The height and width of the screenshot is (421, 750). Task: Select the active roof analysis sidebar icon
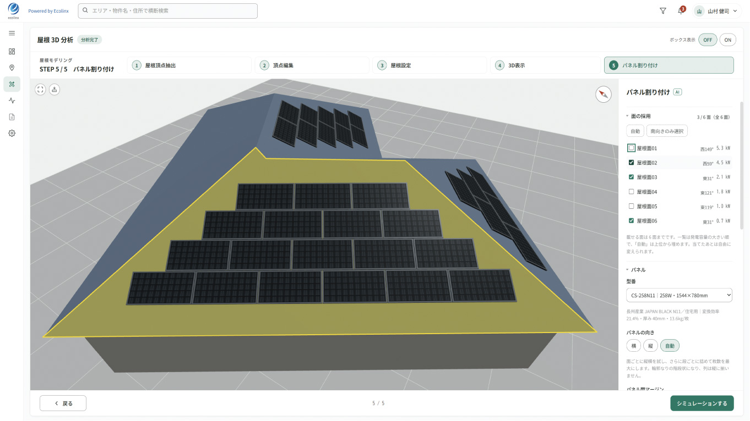(12, 84)
